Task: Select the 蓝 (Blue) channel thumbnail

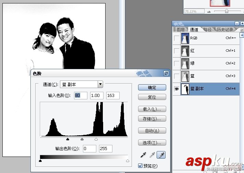Action: (x=185, y=76)
